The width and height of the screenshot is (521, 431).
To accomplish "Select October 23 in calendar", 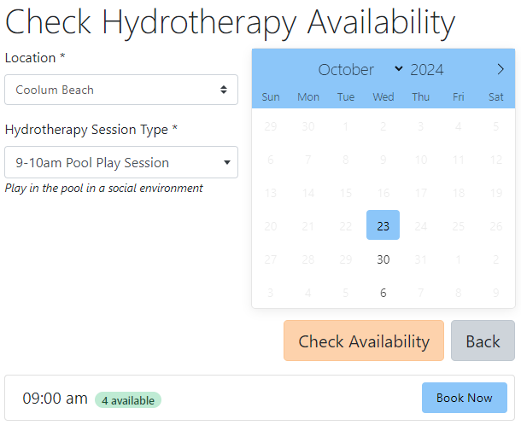I will (x=383, y=226).
